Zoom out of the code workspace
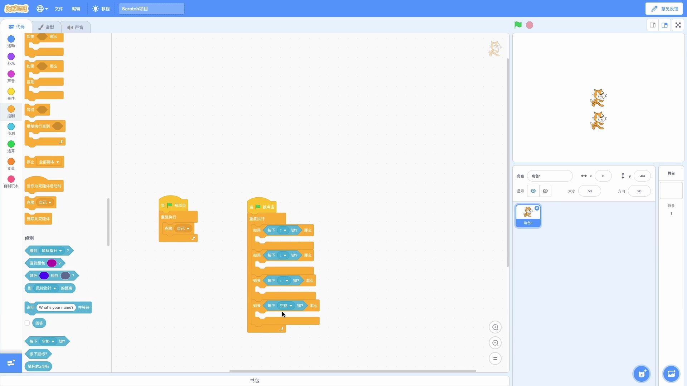 tap(495, 343)
